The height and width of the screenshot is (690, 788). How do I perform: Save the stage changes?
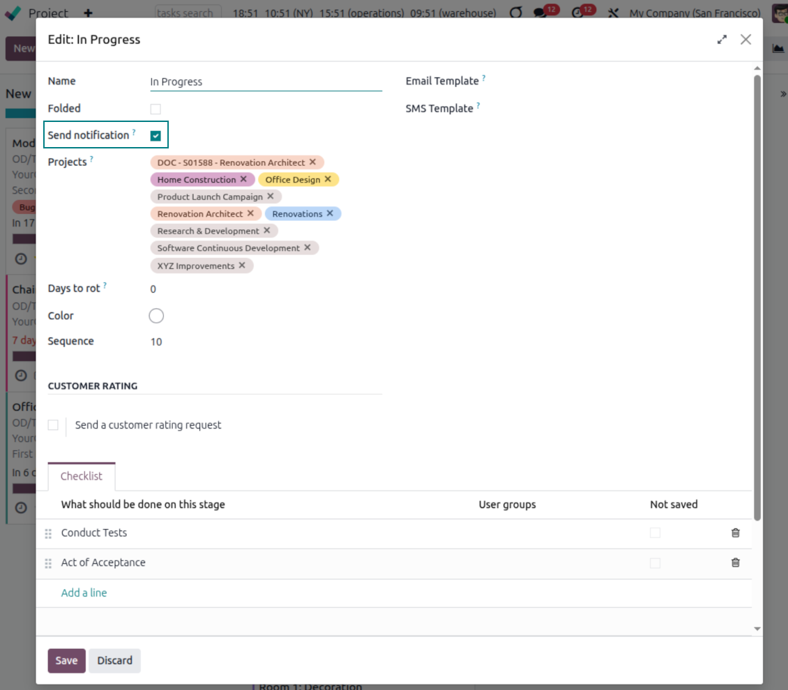click(x=66, y=661)
